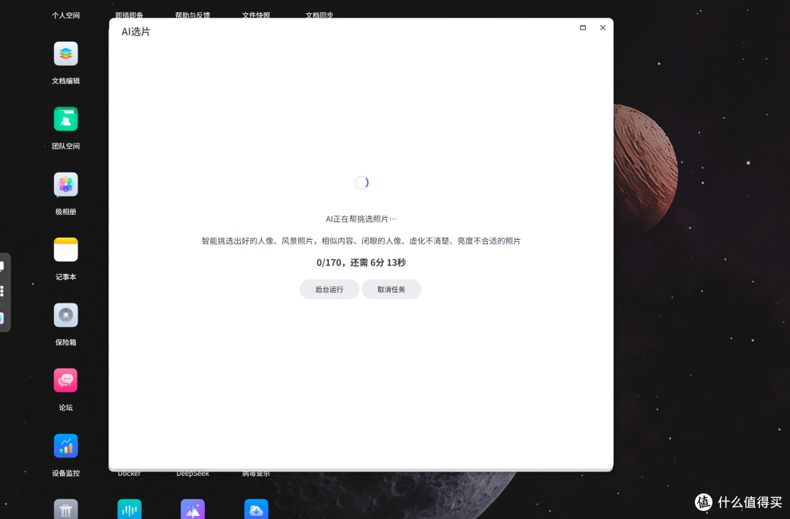Select the 极相册 label text

[66, 211]
